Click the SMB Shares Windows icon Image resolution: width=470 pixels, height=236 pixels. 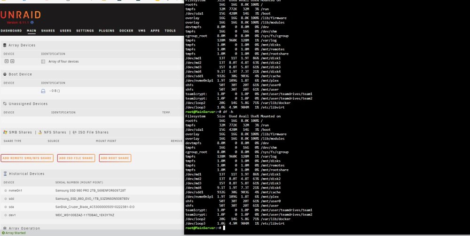[x=5, y=132]
